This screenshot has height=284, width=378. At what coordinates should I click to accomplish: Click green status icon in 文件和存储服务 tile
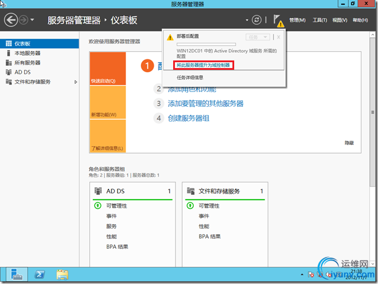tap(190, 205)
